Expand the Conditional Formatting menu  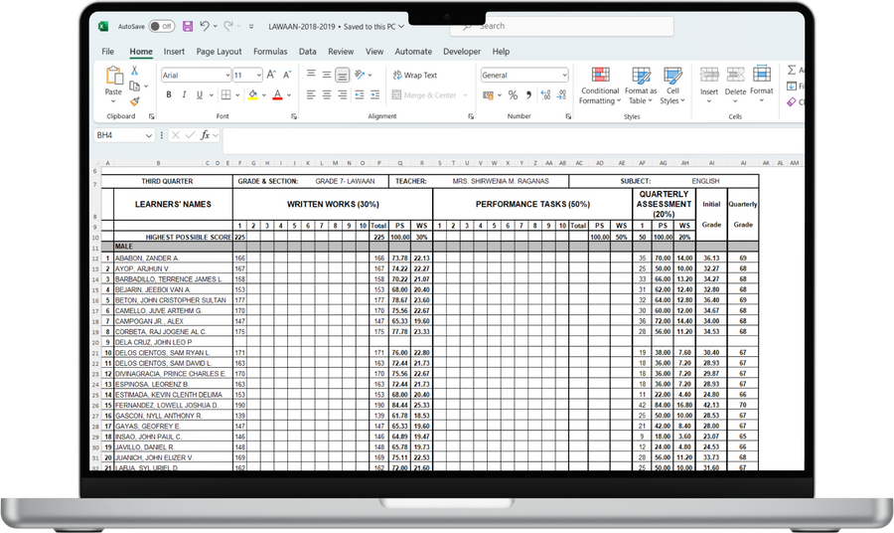point(599,86)
